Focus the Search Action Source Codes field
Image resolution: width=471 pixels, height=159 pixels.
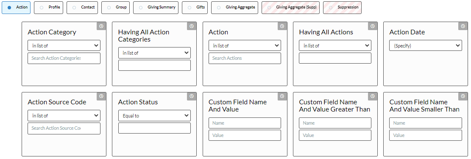pos(64,128)
